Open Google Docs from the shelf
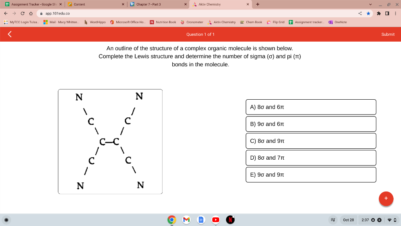The width and height of the screenshot is (401, 226). pyautogui.click(x=200, y=220)
